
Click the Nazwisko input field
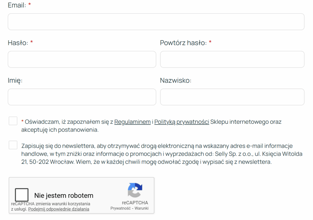232,97
